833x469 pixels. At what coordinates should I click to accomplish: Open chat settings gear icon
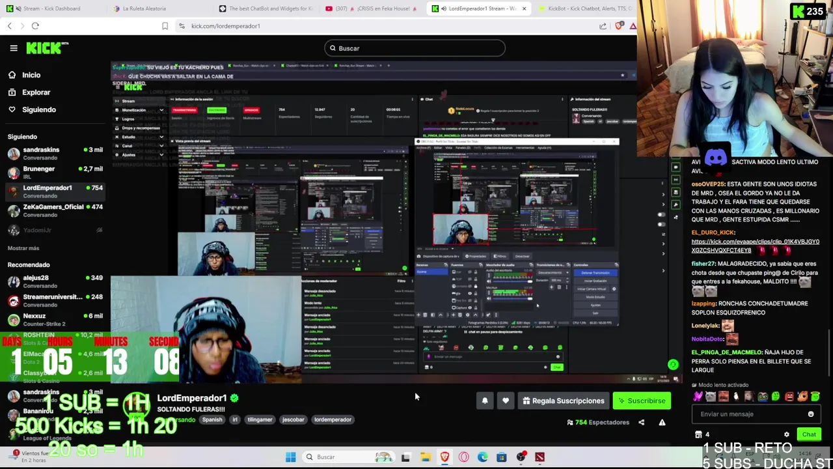[787, 434]
